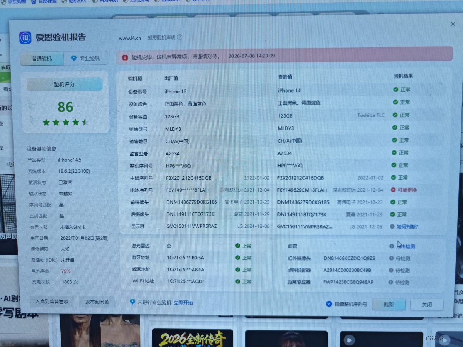Click green check icon in Wi-Fi 地址 row

(x=238, y=281)
